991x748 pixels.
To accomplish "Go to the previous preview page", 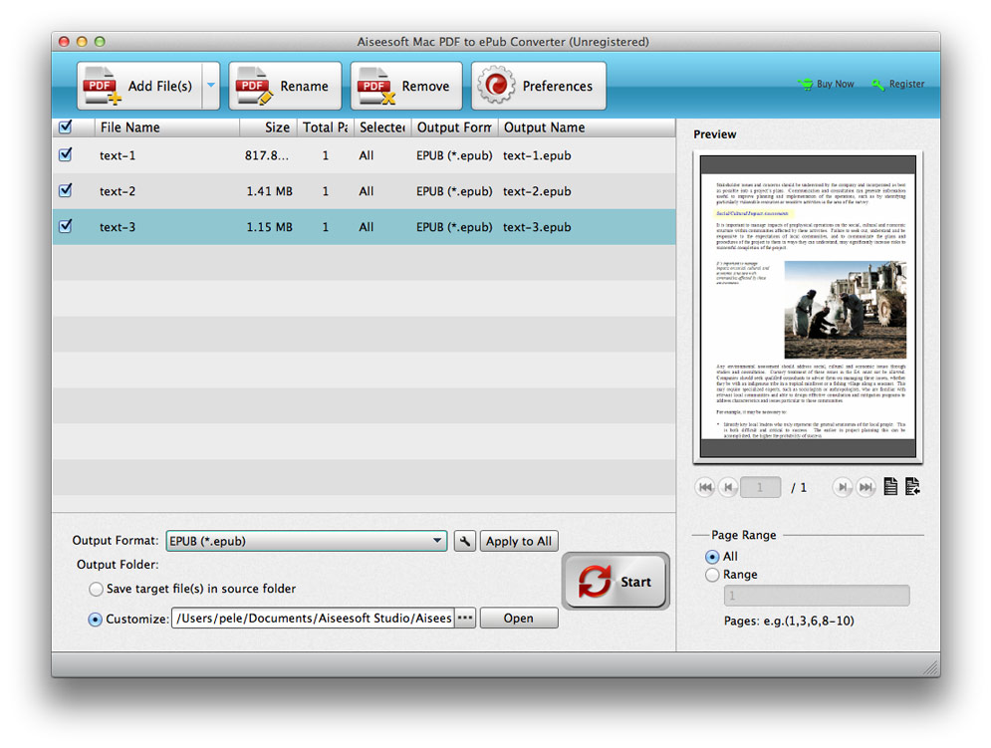I will click(727, 487).
